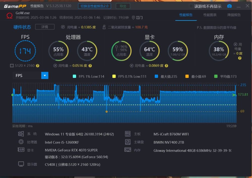Image resolution: width=252 pixels, height=178 pixels.
Task: Click the Gloway International 48GB memory text
Action: [x=192, y=150]
